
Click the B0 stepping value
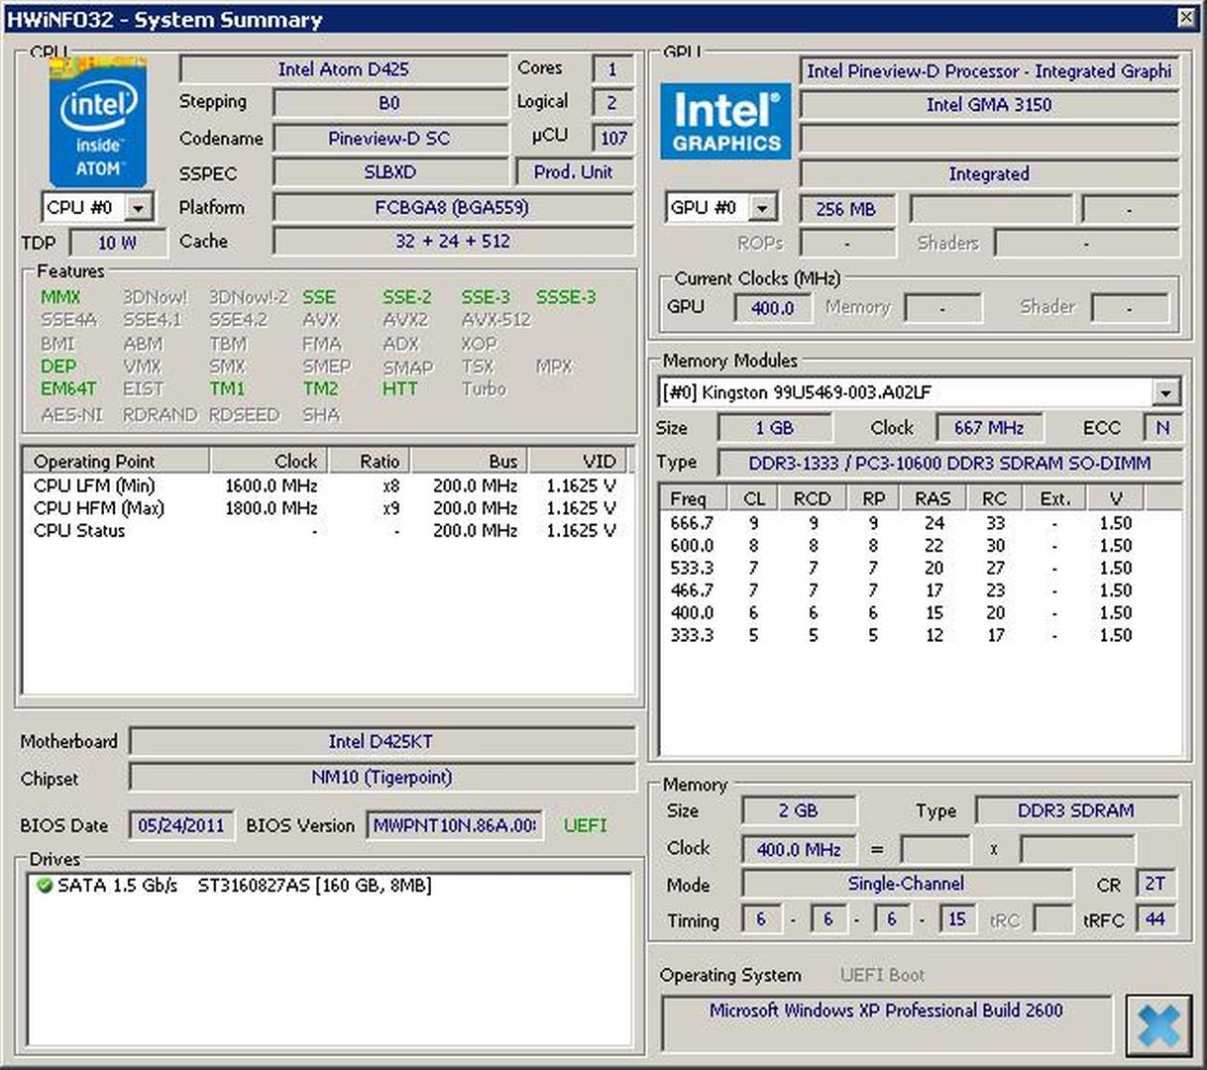388,103
